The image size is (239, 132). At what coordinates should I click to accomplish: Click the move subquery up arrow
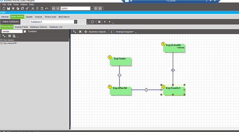[105, 22]
